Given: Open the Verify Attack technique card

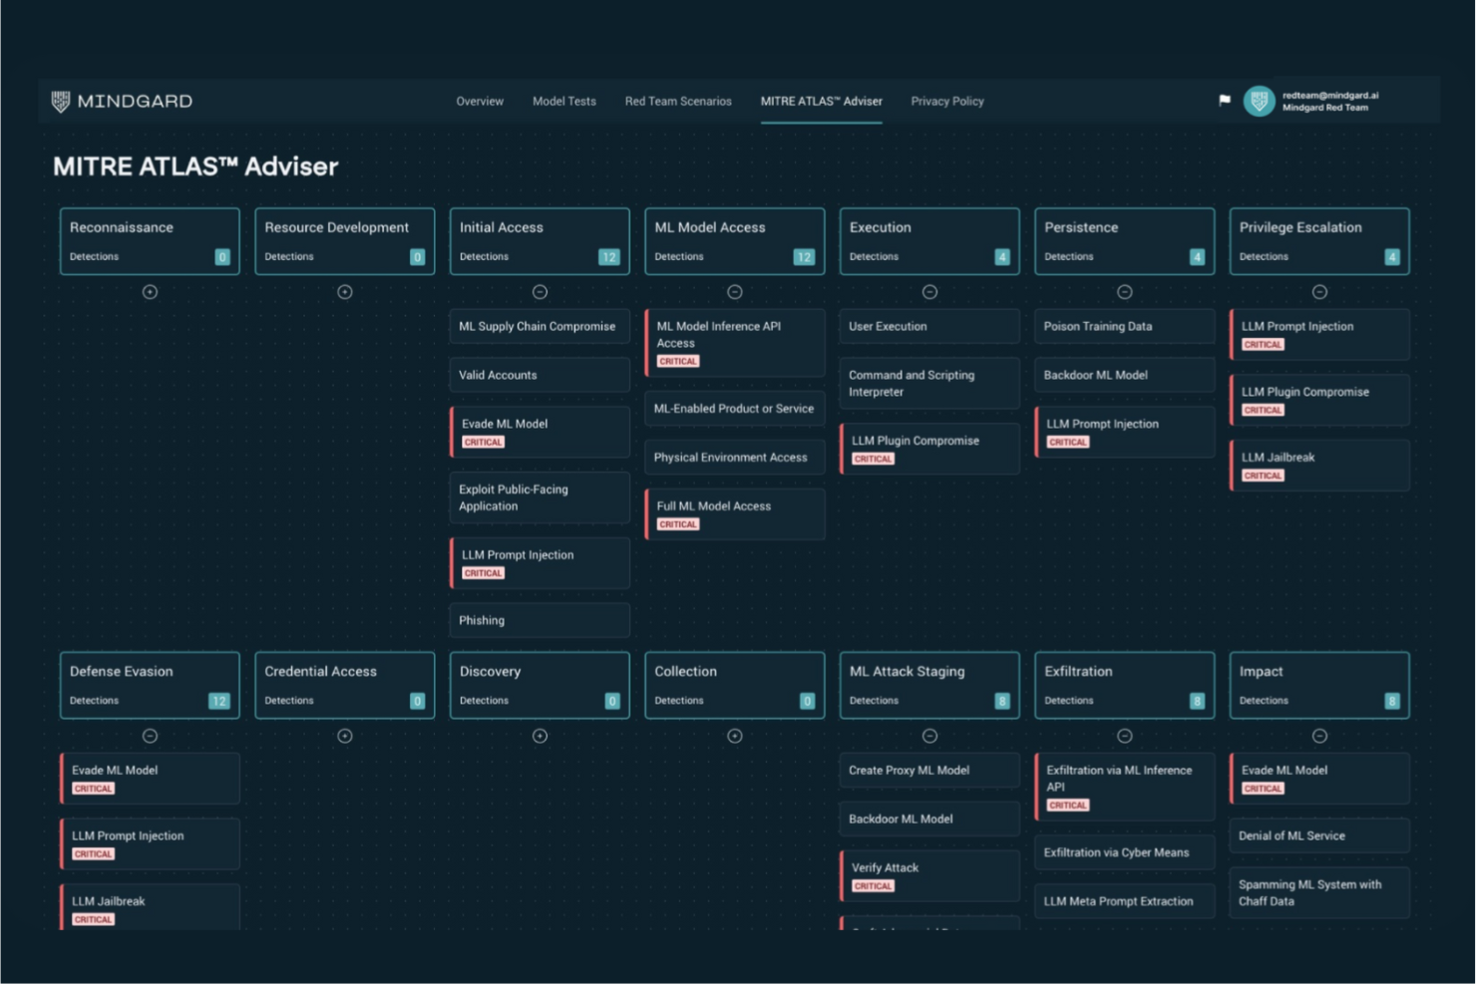Looking at the screenshot, I should click(x=929, y=875).
